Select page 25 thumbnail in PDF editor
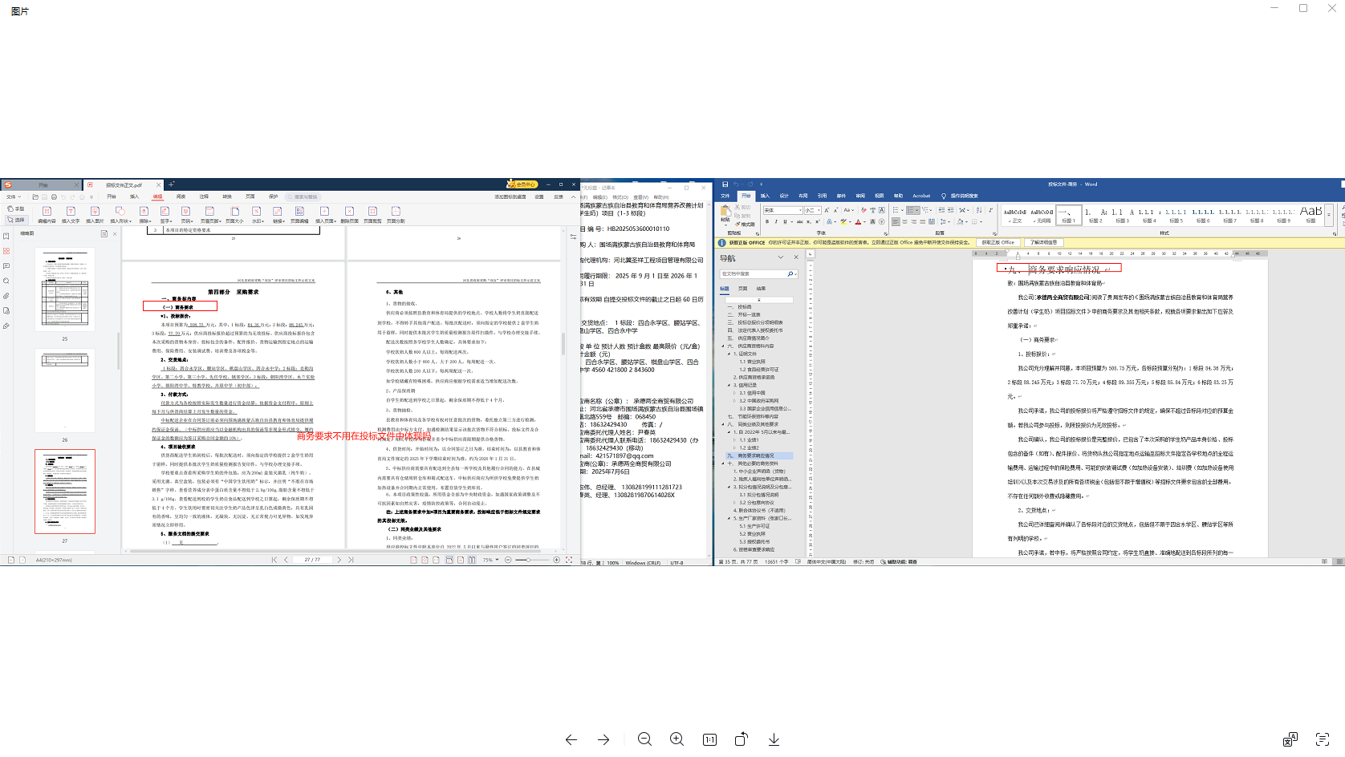Screen dimensions: 1345x757 pyautogui.click(x=65, y=289)
